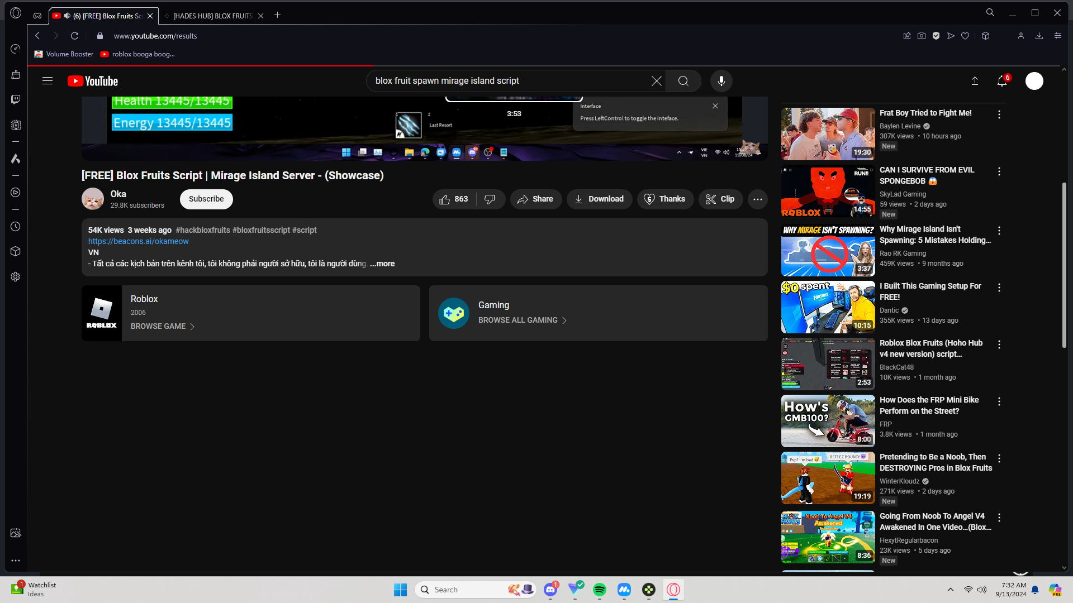This screenshot has width=1073, height=603.
Task: Open more actions ellipsis beside Clip
Action: (x=758, y=199)
